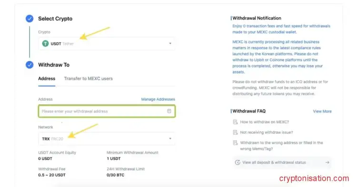The height and width of the screenshot is (187, 357).
Task: Click View More in Withdrawal FAQ
Action: pyautogui.click(x=322, y=111)
